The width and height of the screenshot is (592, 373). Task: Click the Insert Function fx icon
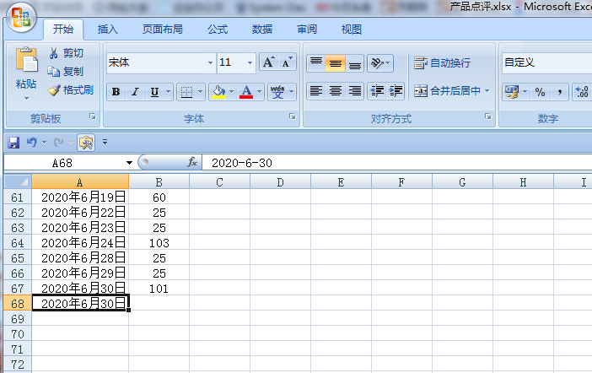pos(192,162)
